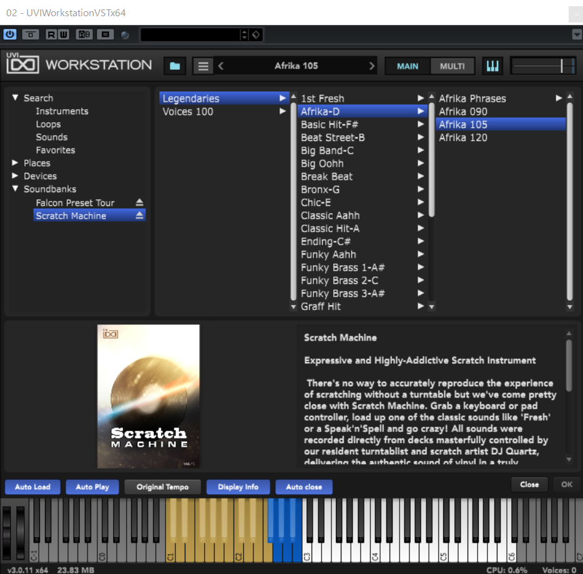Open the hamburger menu icon

pos(203,66)
